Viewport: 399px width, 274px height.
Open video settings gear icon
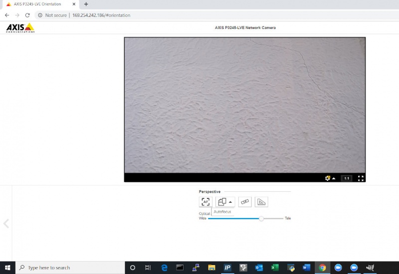328,178
